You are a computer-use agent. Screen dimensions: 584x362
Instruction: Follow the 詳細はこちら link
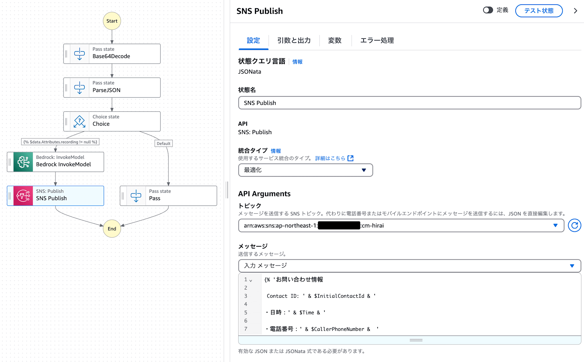coord(330,158)
